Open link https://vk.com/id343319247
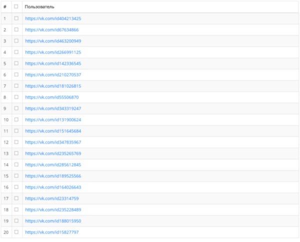 53,108
